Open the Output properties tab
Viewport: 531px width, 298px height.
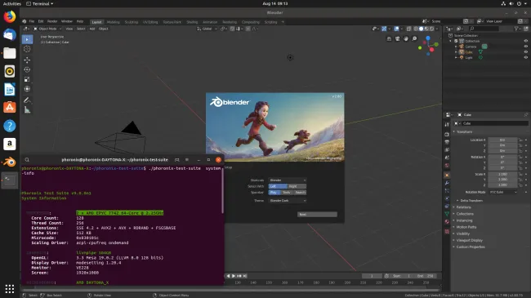pos(447,142)
